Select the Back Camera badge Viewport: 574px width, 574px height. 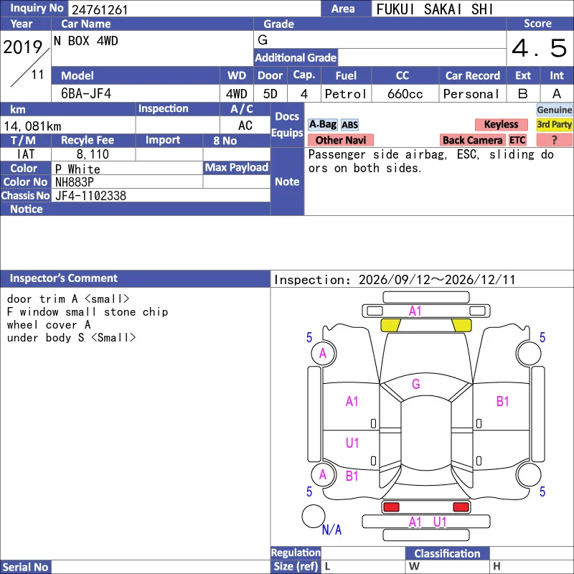click(x=472, y=140)
